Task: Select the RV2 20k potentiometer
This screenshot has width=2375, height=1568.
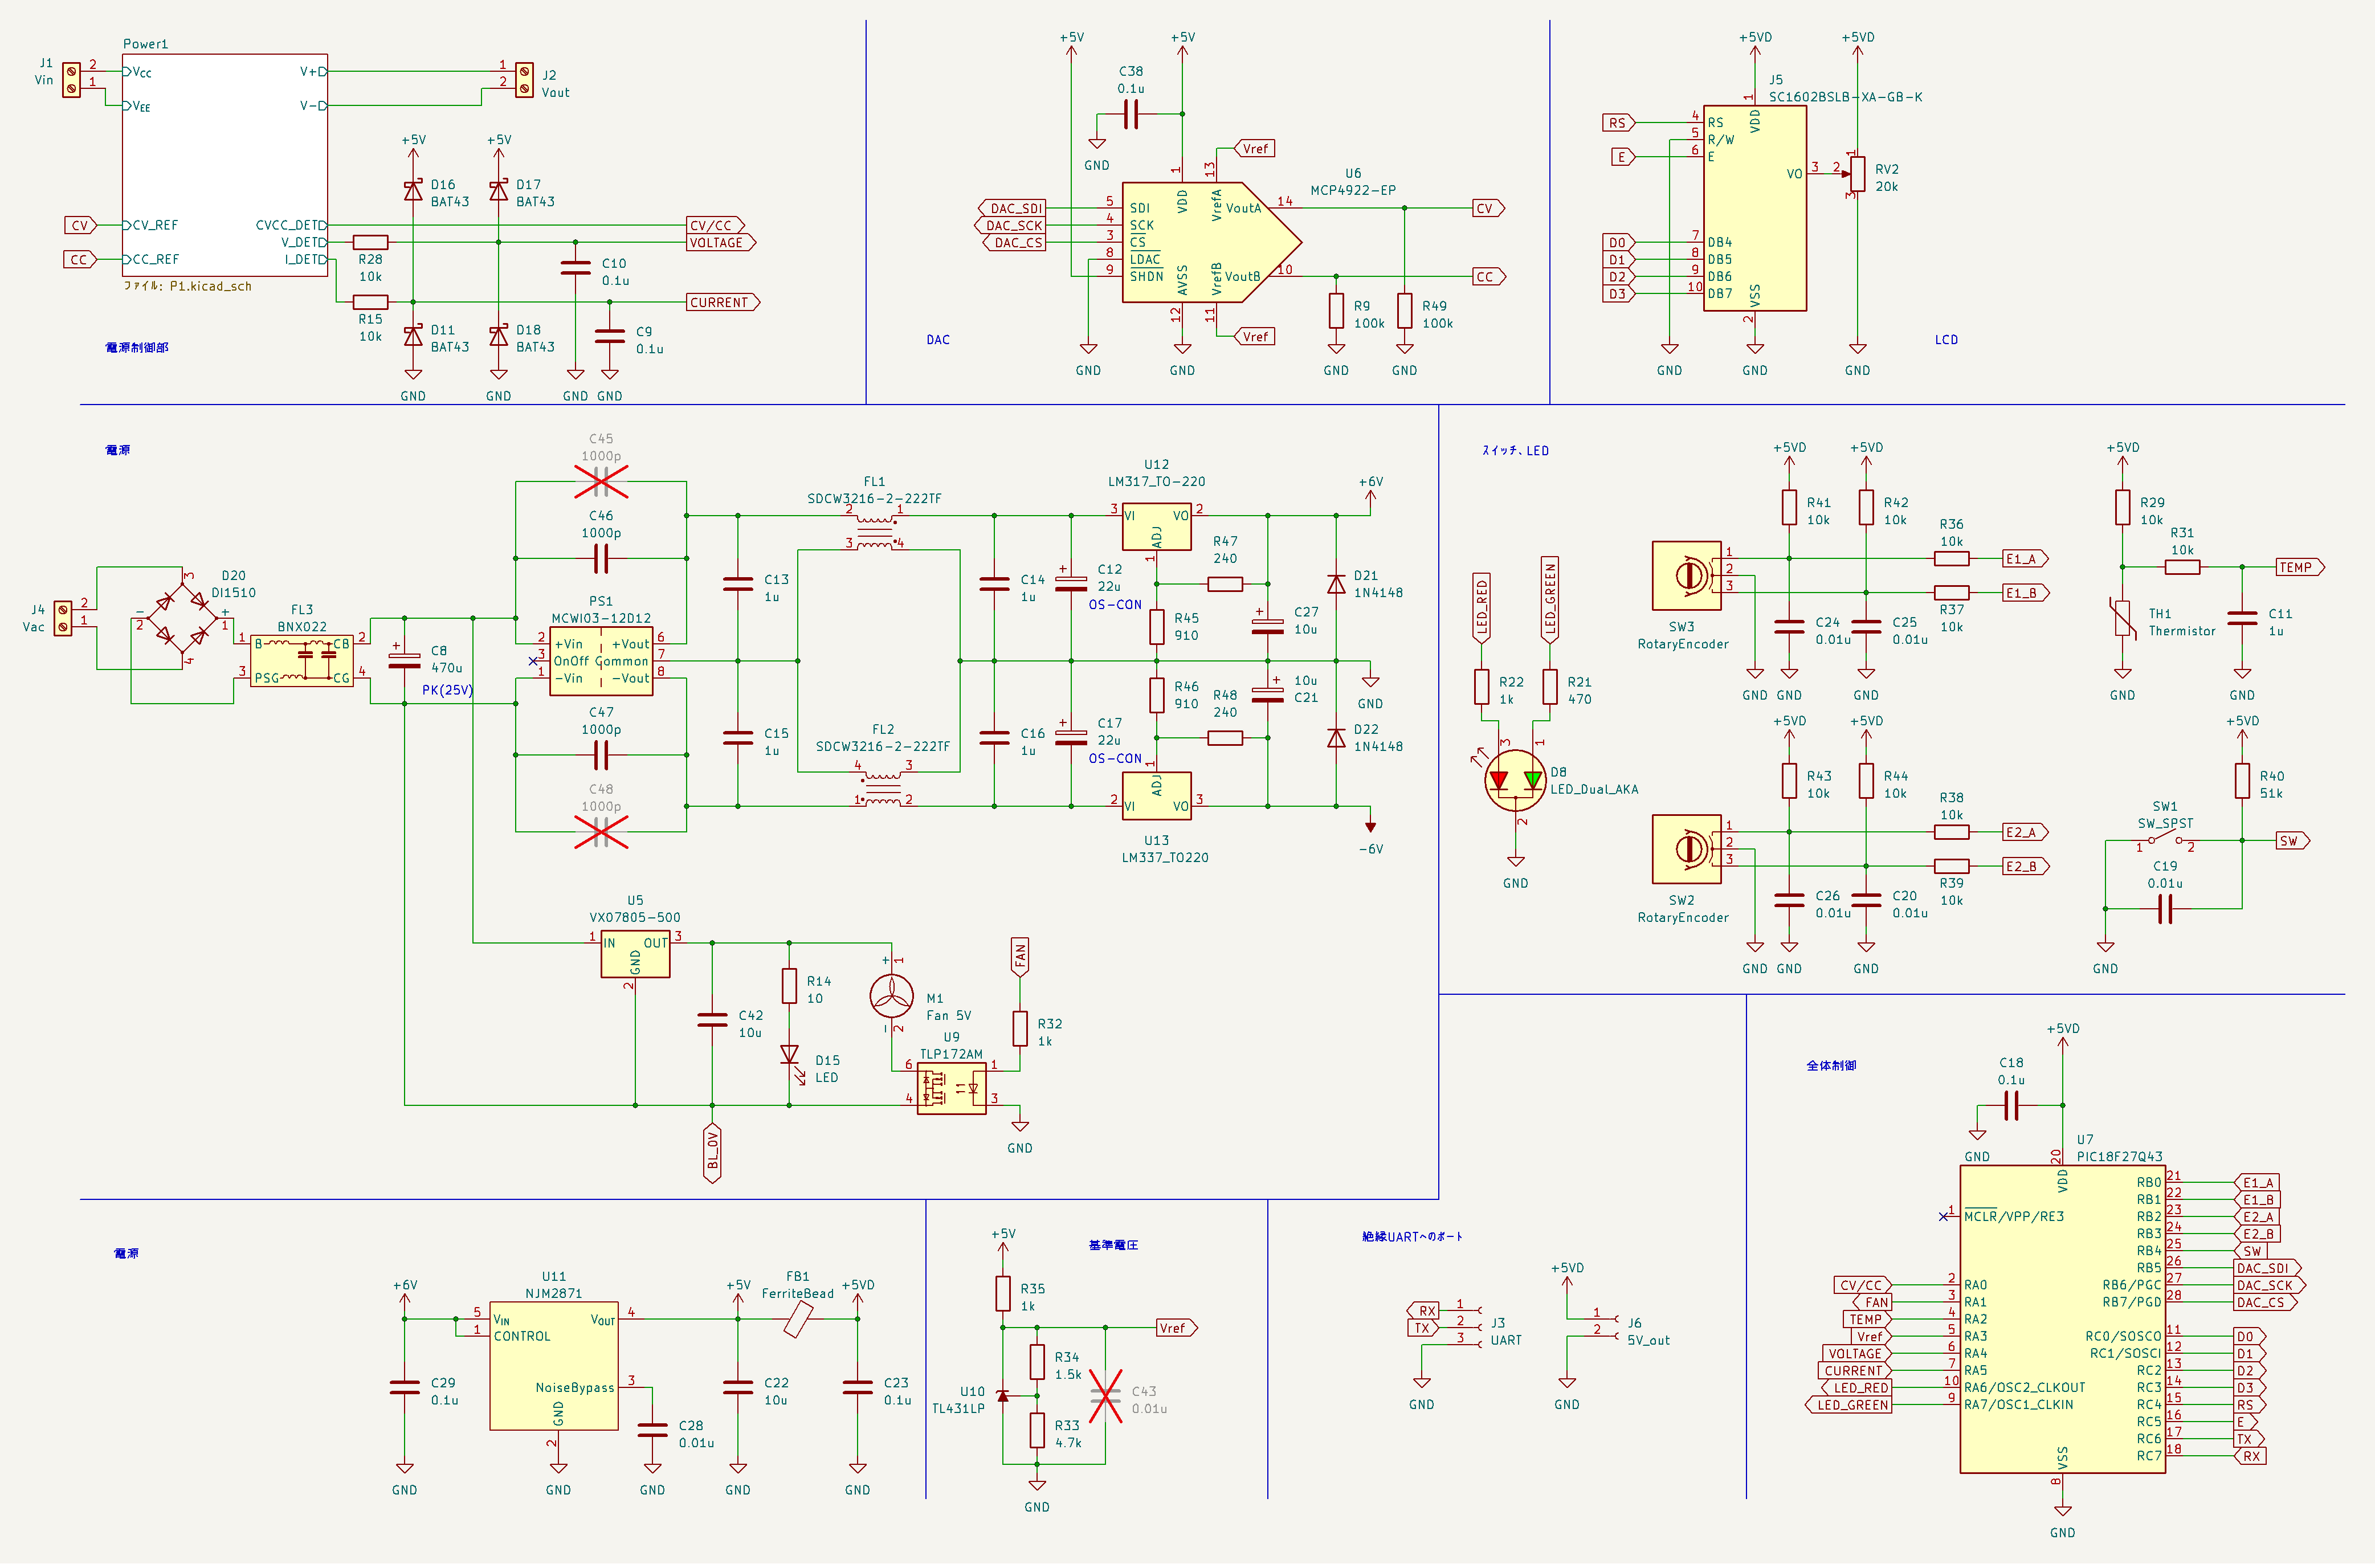Action: tap(1858, 174)
